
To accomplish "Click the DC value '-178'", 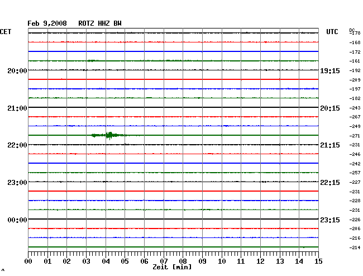I will point(355,33).
